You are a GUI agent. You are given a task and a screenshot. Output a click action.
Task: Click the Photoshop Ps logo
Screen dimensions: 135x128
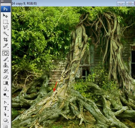click(6, 9)
